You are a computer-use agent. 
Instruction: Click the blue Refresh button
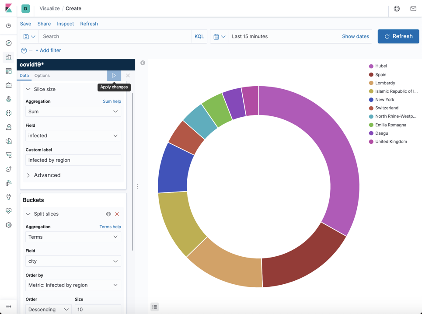(398, 36)
